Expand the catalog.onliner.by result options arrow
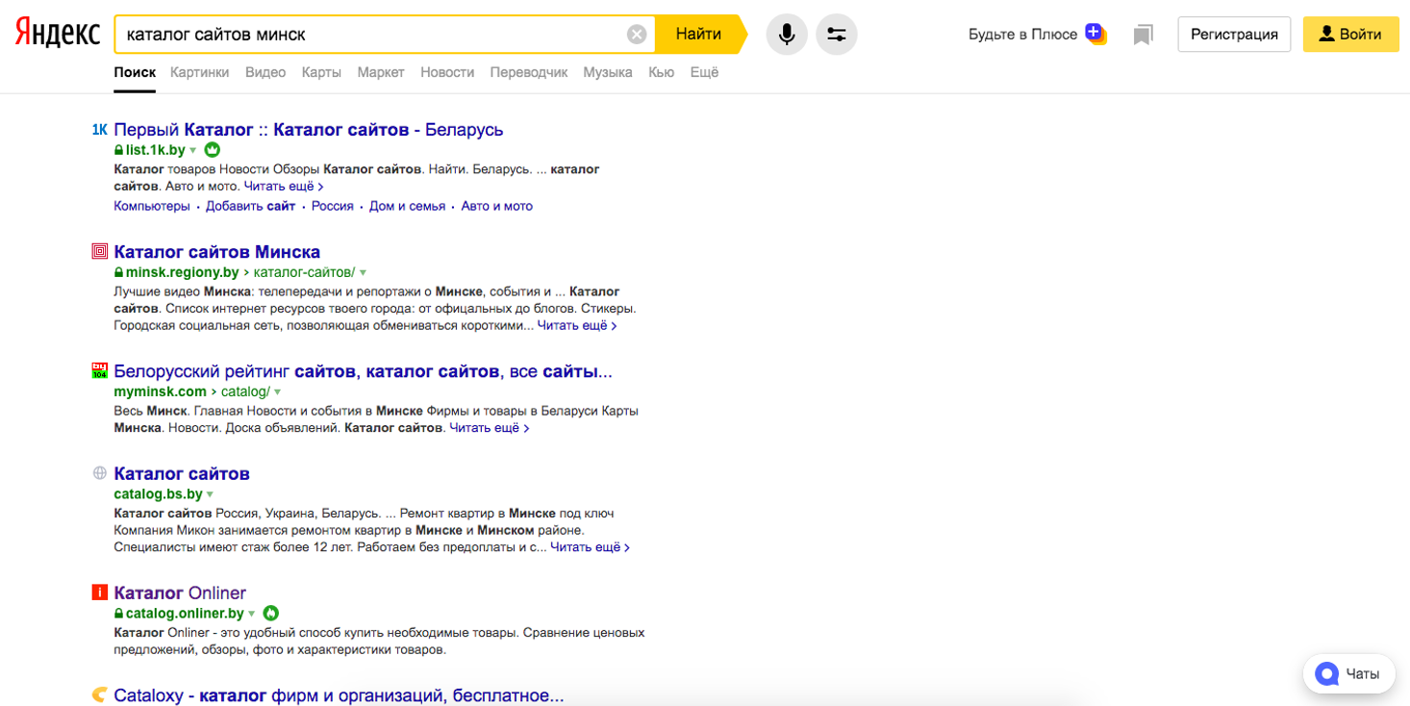Image resolution: width=1410 pixels, height=706 pixels. 252,614
